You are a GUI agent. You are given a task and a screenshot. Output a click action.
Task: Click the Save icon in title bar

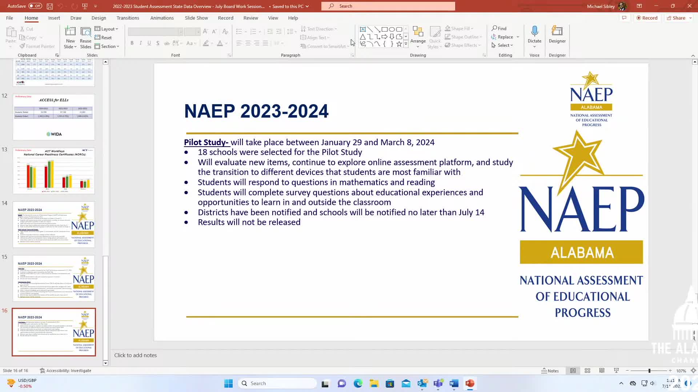(x=50, y=6)
